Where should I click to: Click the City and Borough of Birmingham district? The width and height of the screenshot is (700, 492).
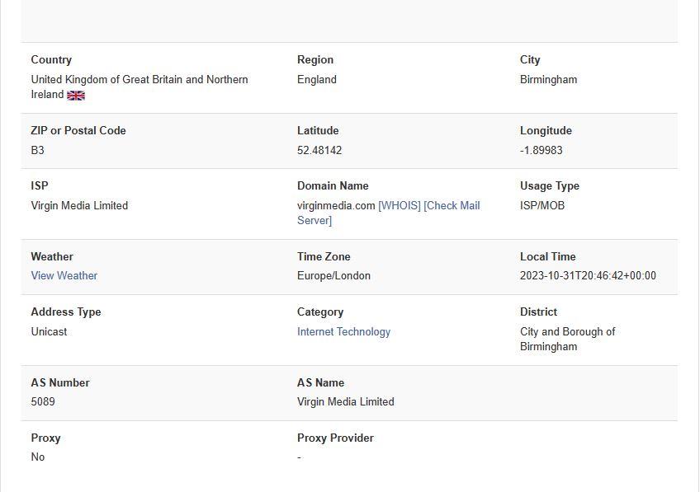(567, 339)
